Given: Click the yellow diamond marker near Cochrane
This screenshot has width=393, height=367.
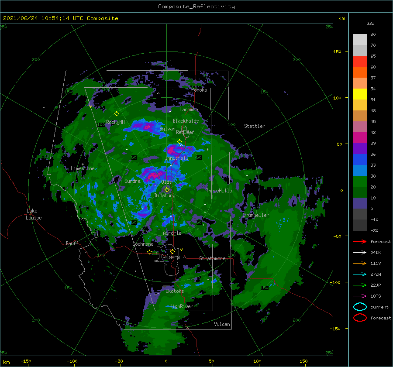Looking at the screenshot, I should (x=150, y=252).
